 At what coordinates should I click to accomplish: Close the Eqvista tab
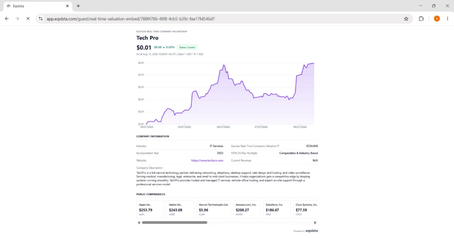coord(67,6)
